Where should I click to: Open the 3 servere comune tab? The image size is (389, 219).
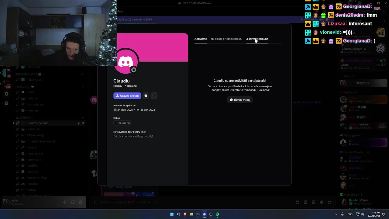(257, 39)
